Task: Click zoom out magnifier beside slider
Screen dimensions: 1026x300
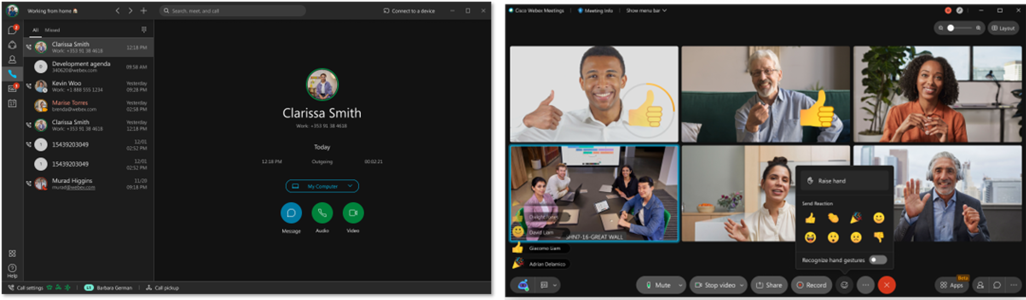Action: click(x=941, y=28)
